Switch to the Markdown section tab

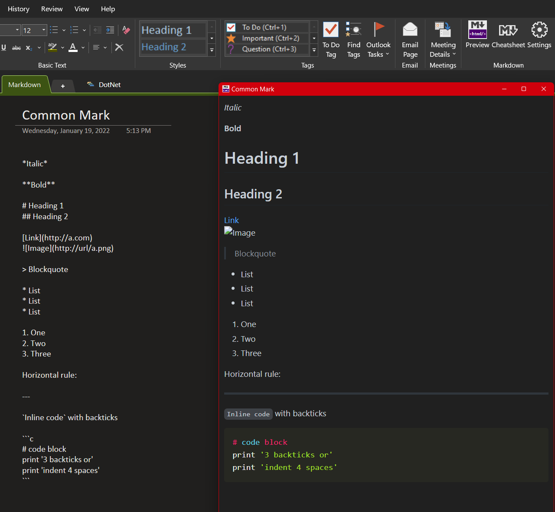click(x=25, y=84)
